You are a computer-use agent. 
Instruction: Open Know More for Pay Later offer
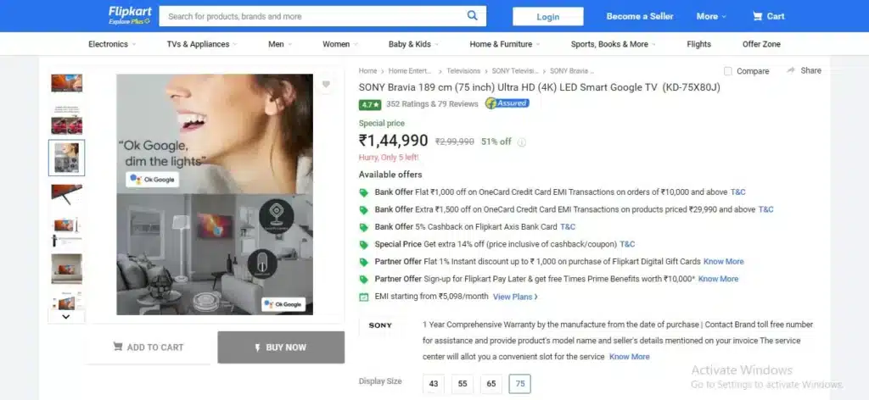(718, 279)
